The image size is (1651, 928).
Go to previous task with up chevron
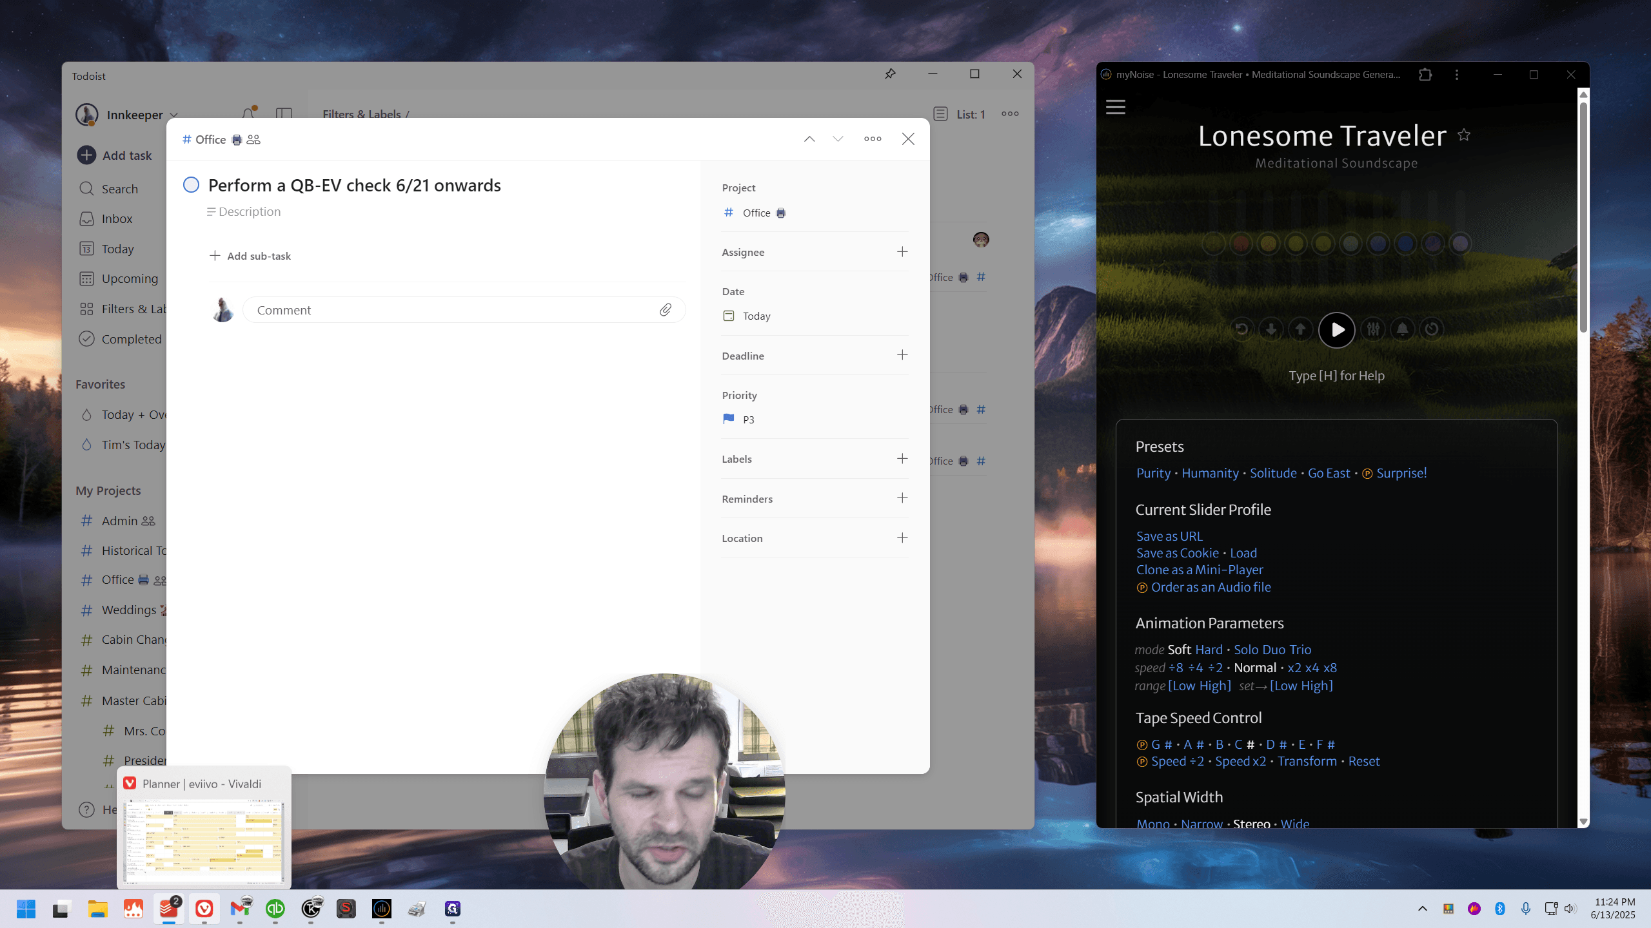[809, 139]
